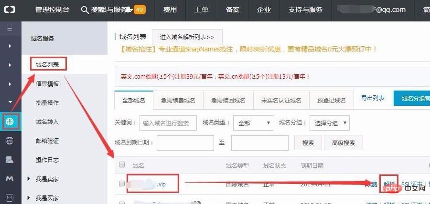
Task: Open the bottom bracket icon in left rail
Action: tap(10, 197)
